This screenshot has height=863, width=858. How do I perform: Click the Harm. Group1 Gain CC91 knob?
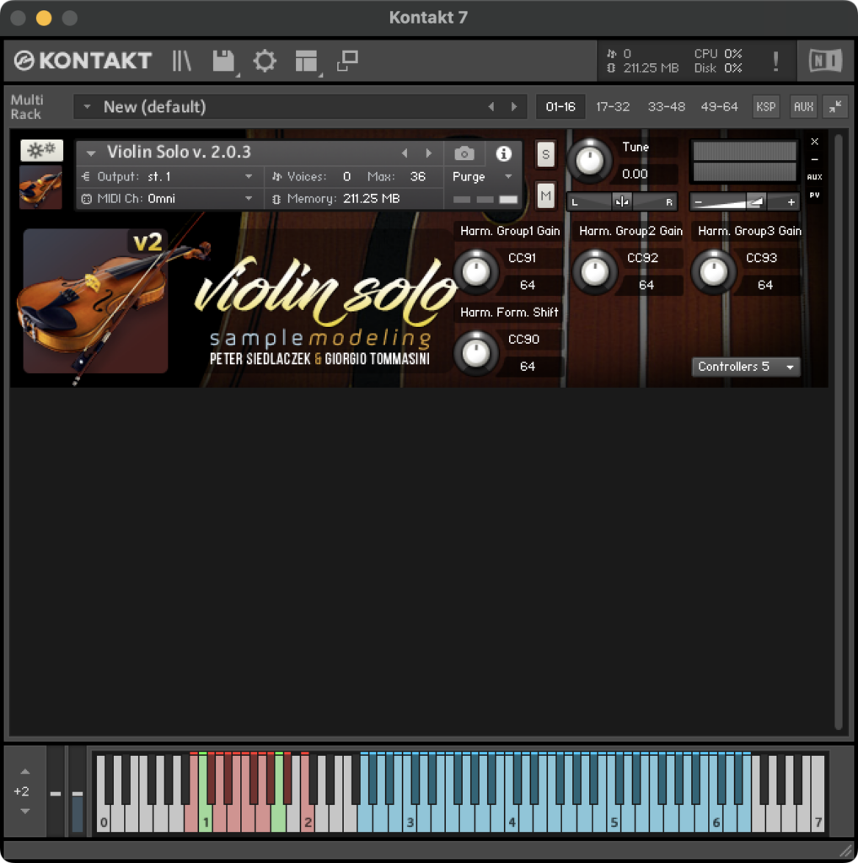click(x=476, y=271)
